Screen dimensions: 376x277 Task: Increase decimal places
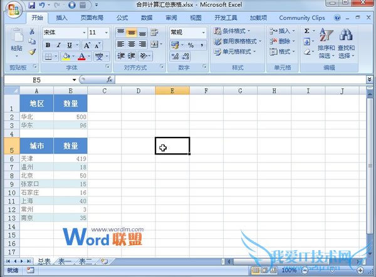tap(175, 56)
